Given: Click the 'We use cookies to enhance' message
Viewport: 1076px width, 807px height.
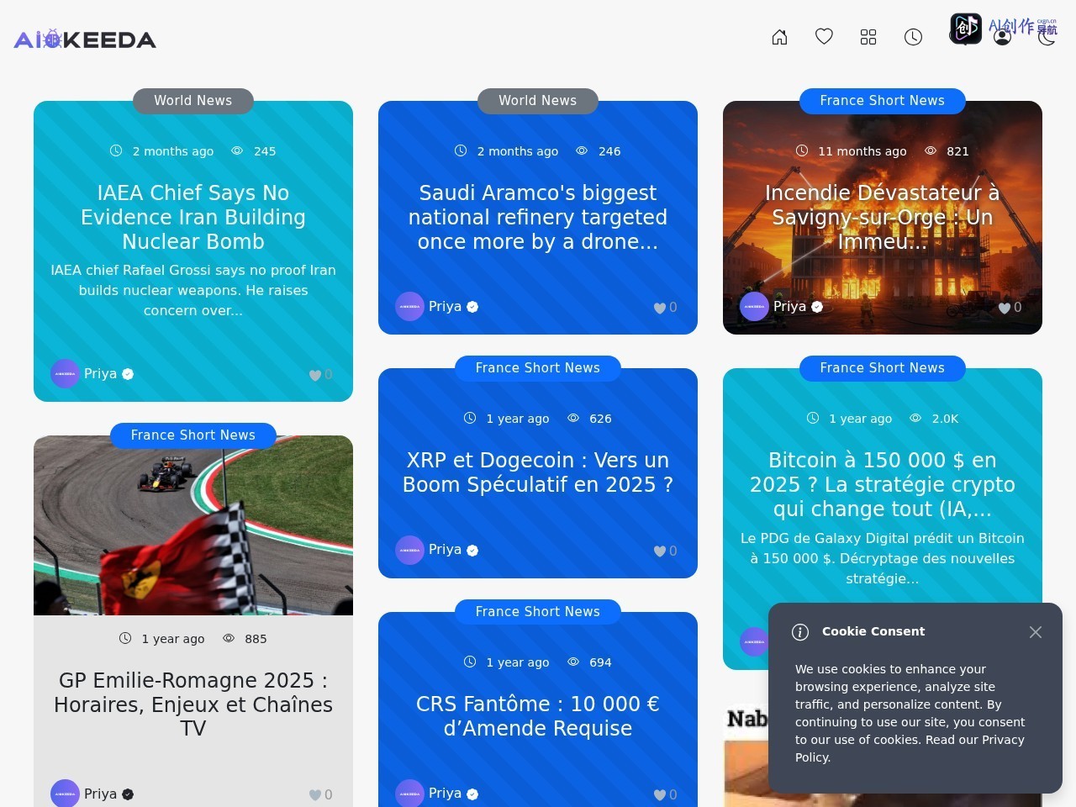Looking at the screenshot, I should pos(910,713).
